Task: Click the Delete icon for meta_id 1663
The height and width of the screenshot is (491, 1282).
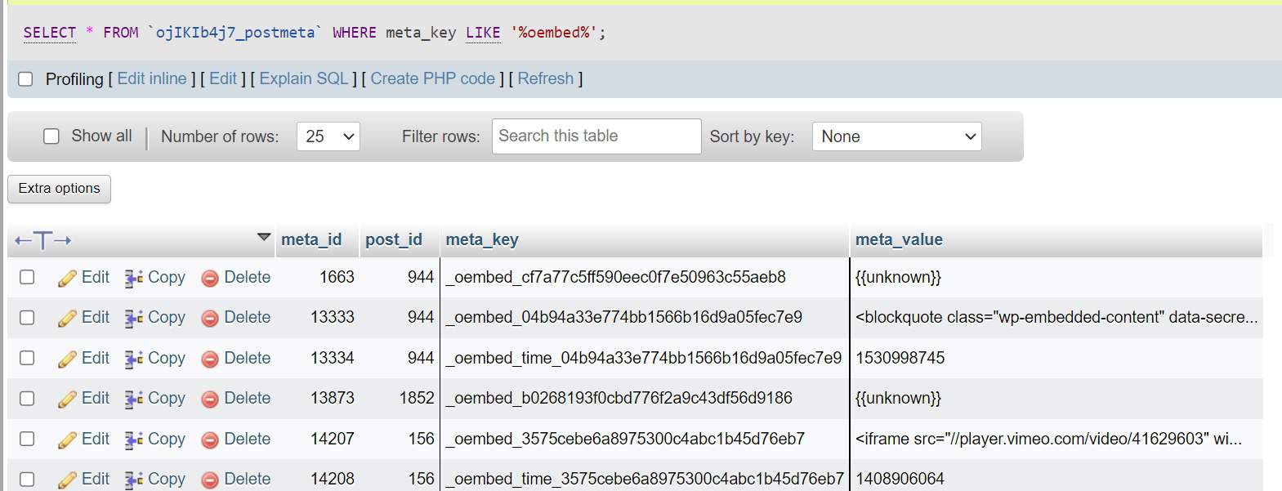Action: click(x=210, y=279)
